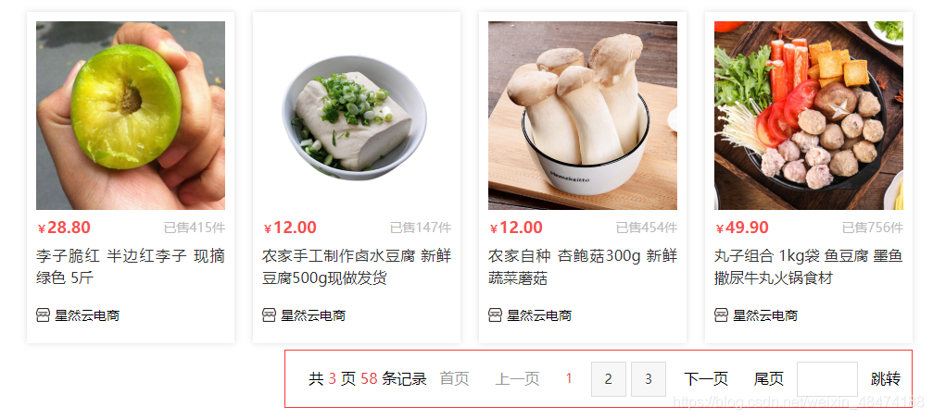Open the tofu bowl product image
The width and height of the screenshot is (933, 419).
[357, 116]
